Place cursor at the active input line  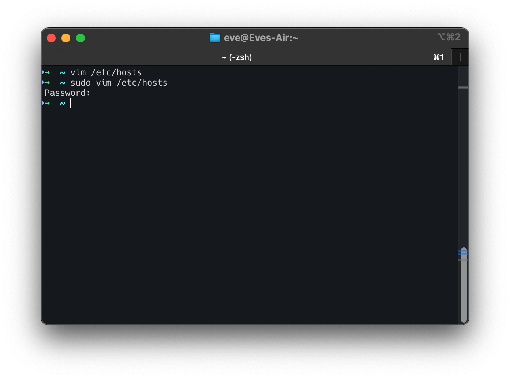click(71, 103)
